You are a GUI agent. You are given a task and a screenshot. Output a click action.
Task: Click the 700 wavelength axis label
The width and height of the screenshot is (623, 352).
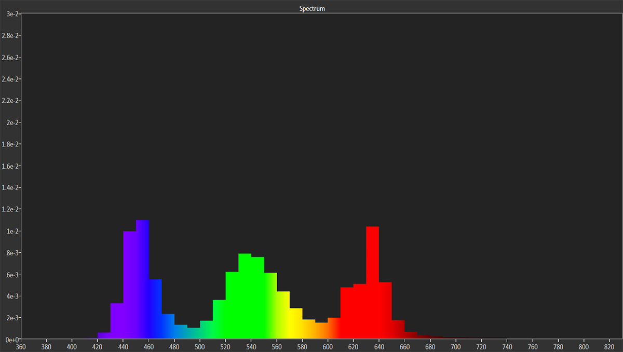click(x=456, y=346)
